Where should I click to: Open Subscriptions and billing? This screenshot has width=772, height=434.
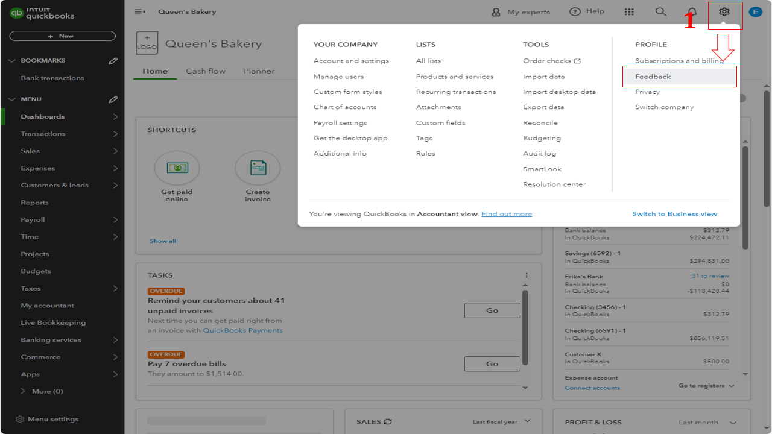pos(679,61)
